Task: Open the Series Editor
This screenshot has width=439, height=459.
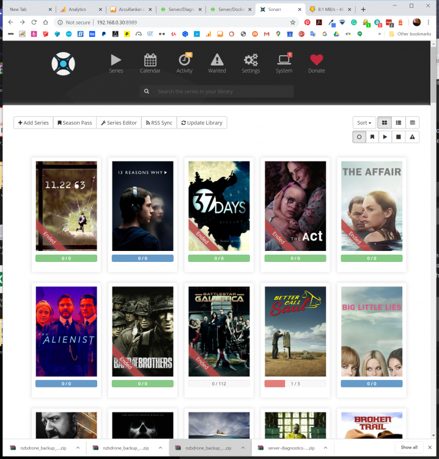Action: pyautogui.click(x=119, y=122)
